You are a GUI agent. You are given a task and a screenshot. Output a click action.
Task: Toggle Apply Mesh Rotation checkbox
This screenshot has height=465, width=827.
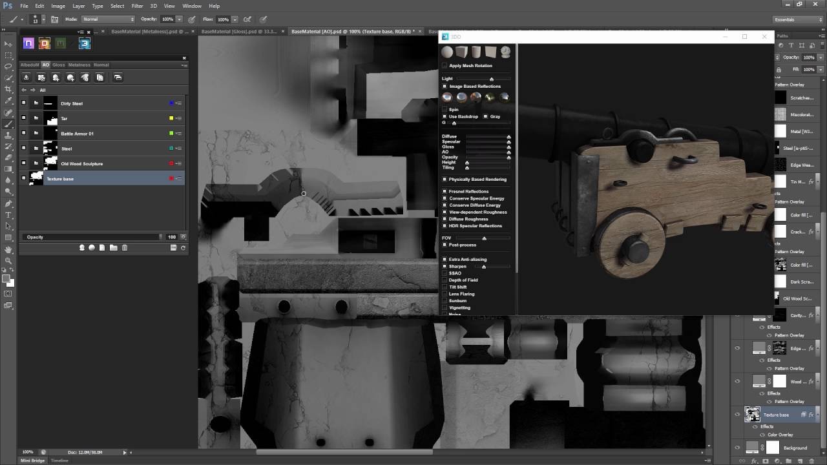coord(445,65)
